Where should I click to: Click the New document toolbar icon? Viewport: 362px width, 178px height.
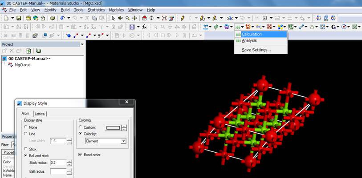pos(6,18)
